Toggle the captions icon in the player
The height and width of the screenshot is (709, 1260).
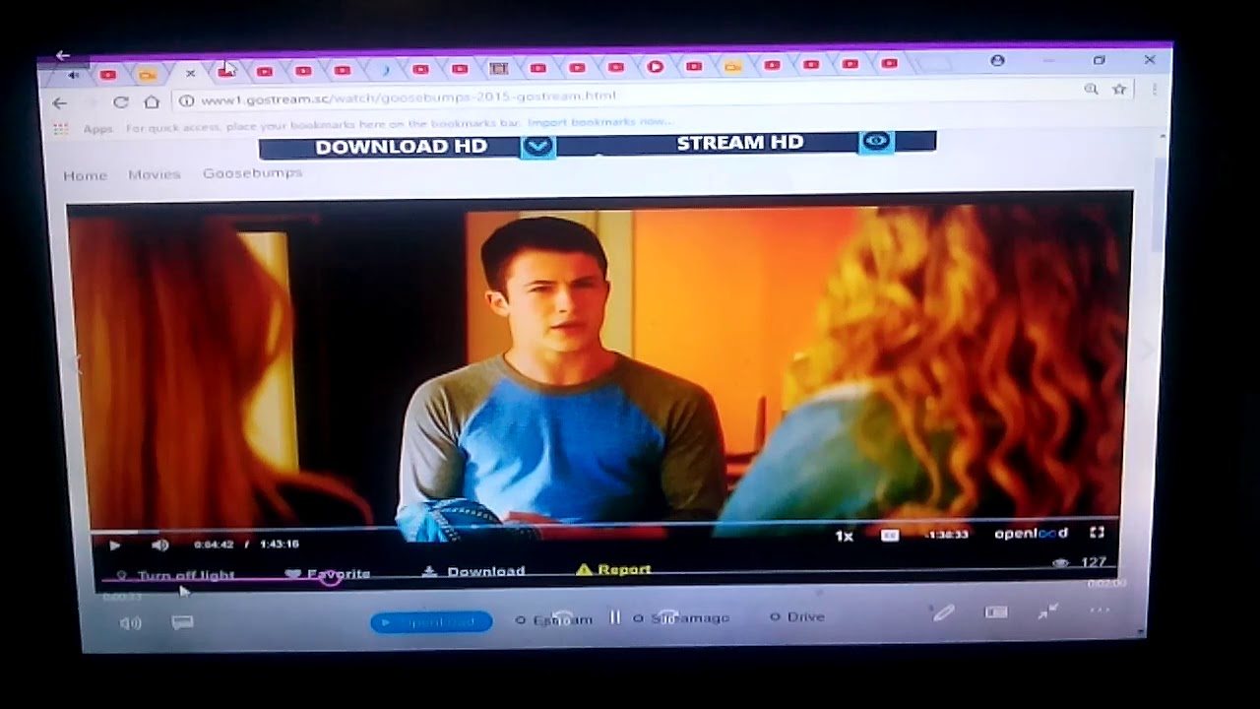[x=890, y=536]
